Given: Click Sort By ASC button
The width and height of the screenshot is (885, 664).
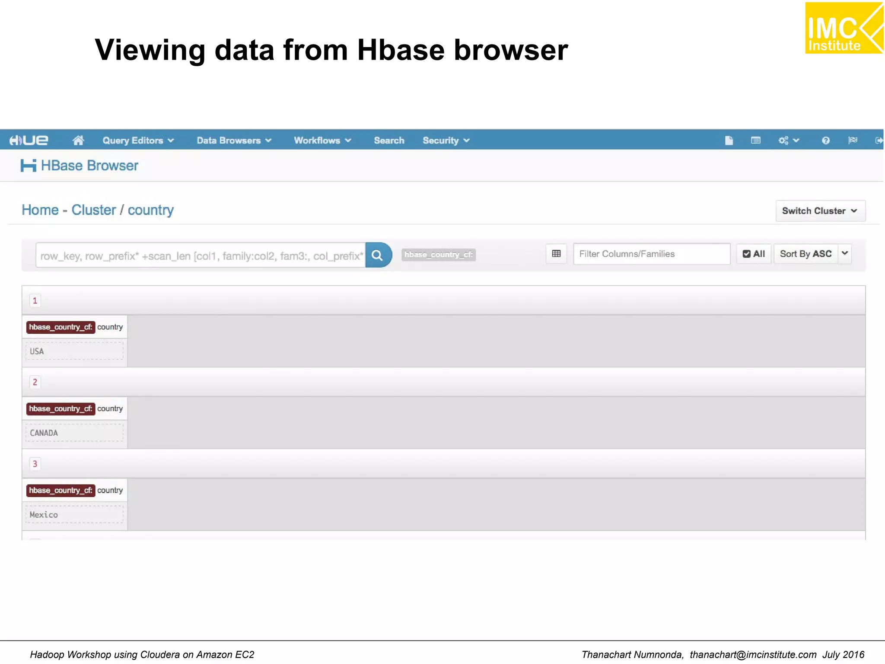Looking at the screenshot, I should (805, 254).
